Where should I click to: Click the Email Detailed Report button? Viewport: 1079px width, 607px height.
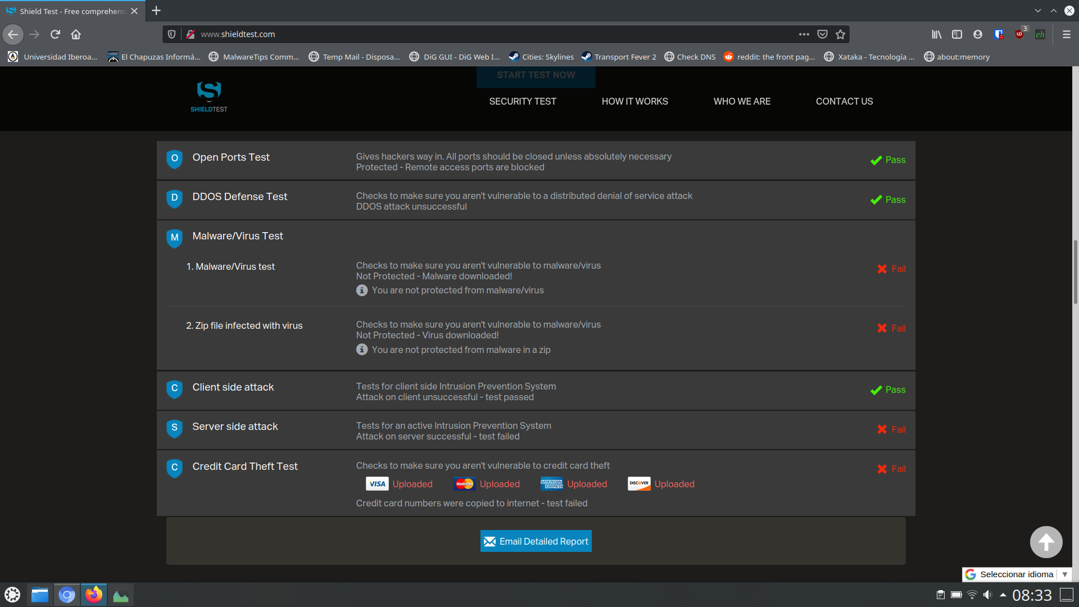click(x=536, y=541)
